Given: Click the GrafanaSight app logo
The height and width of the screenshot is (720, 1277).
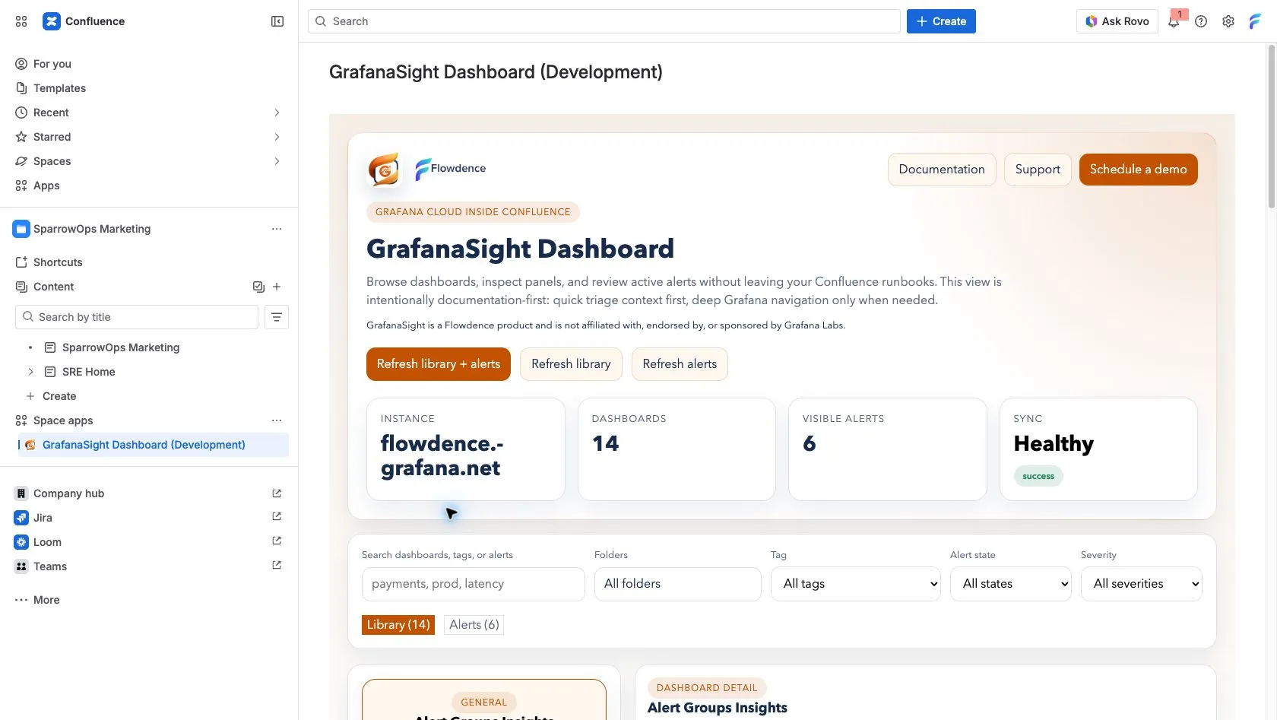Looking at the screenshot, I should (x=384, y=170).
